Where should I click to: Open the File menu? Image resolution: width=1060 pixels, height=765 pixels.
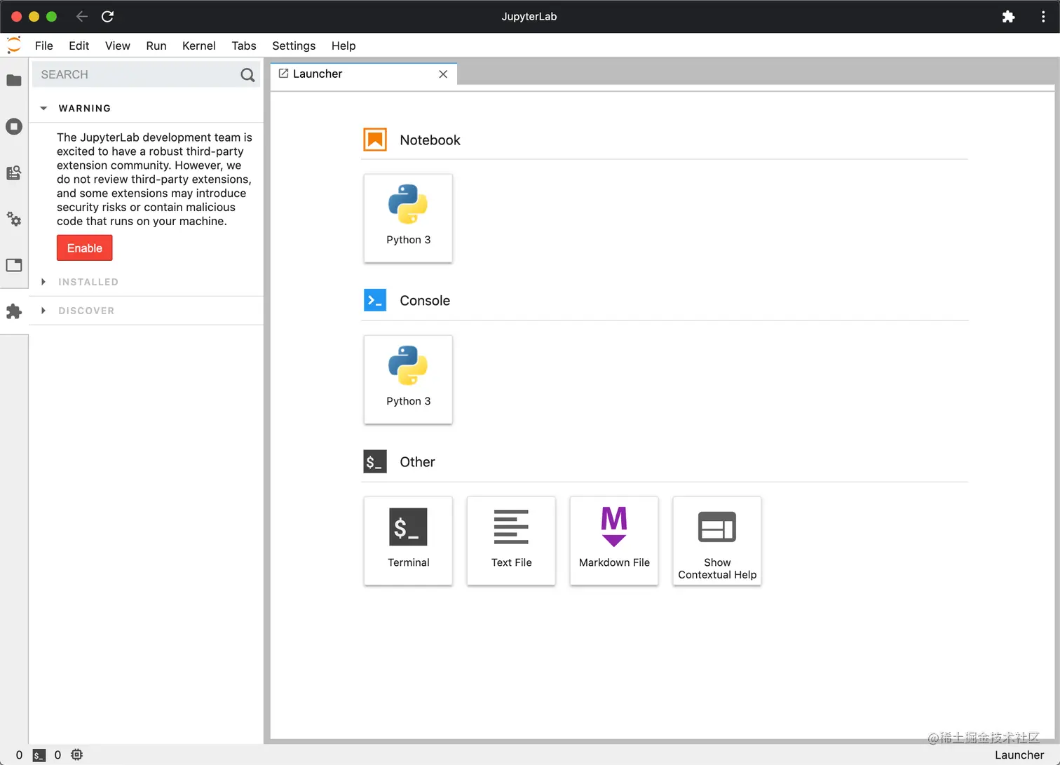[44, 46]
